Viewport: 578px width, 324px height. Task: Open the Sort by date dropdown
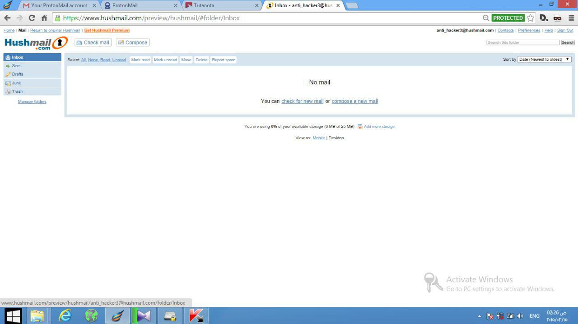point(544,59)
